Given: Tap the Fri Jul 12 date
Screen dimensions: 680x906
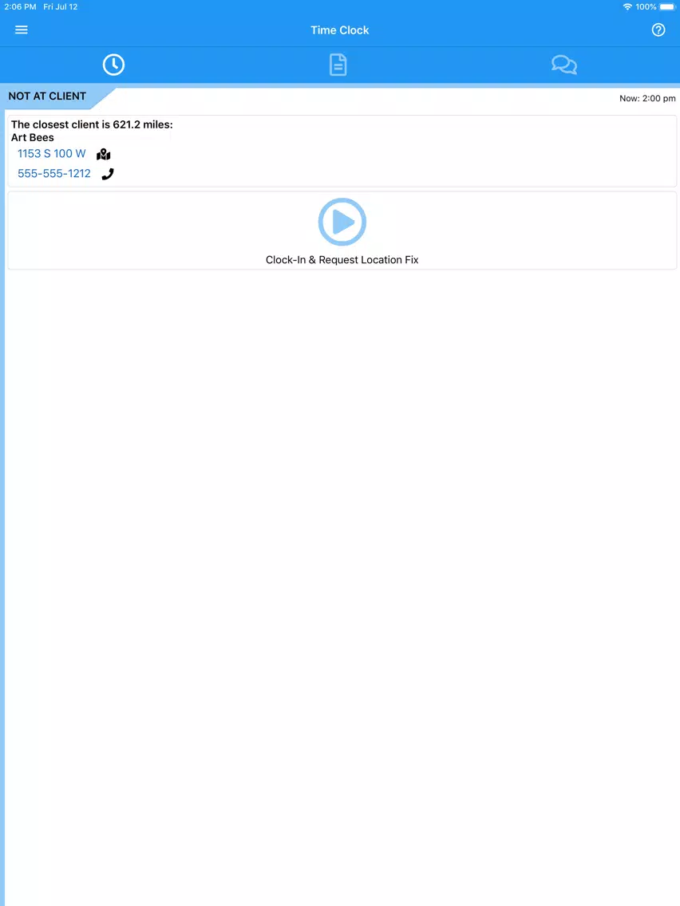Looking at the screenshot, I should click(x=60, y=7).
